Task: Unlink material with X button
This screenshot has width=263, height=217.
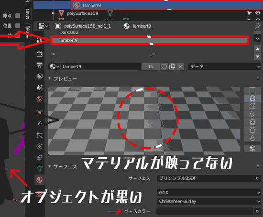Action: click(180, 66)
